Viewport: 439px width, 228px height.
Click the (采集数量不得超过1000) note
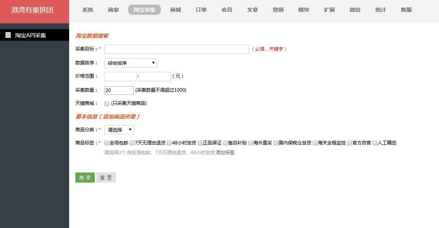tap(161, 90)
